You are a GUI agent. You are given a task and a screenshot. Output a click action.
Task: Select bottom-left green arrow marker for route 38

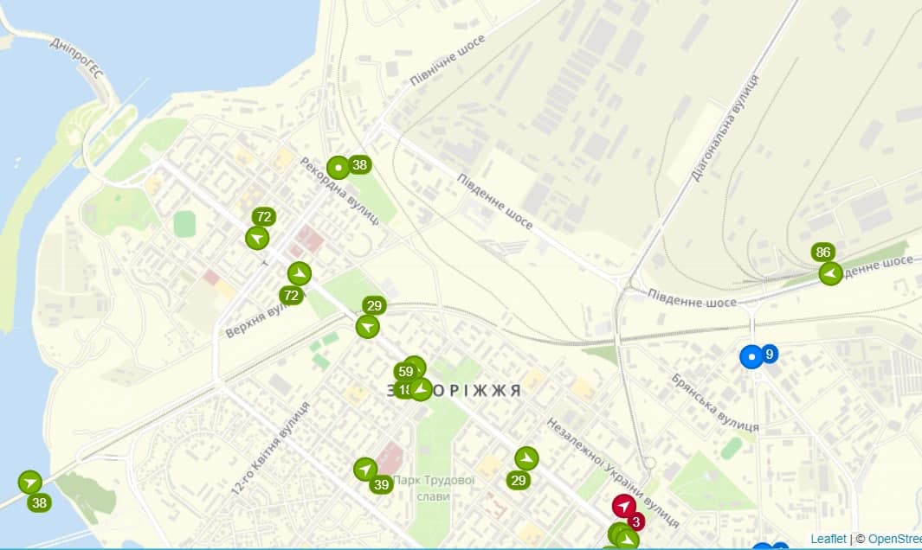pos(30,482)
